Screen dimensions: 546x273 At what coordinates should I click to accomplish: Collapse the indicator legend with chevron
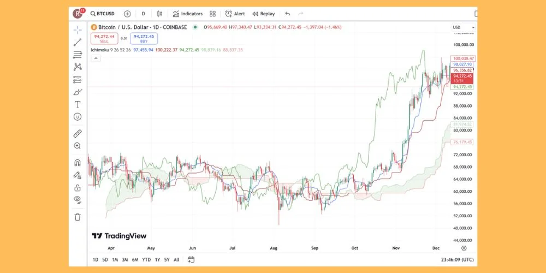(x=95, y=58)
